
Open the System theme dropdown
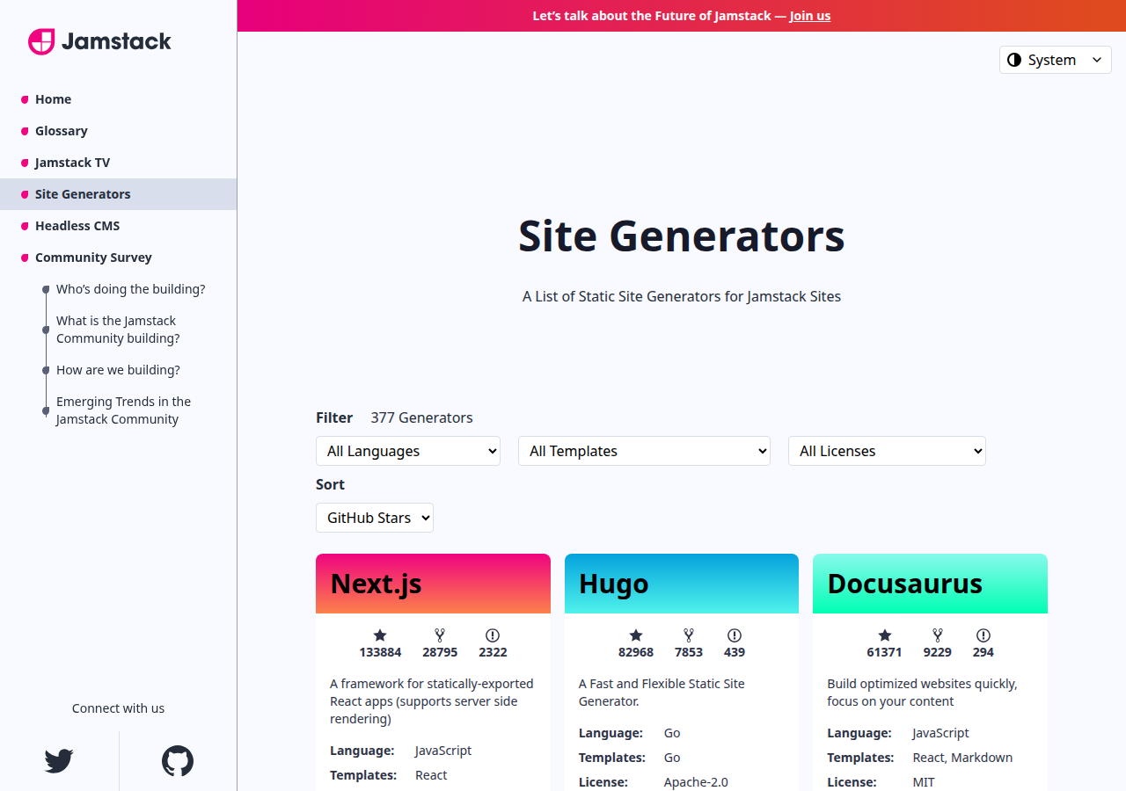1056,60
